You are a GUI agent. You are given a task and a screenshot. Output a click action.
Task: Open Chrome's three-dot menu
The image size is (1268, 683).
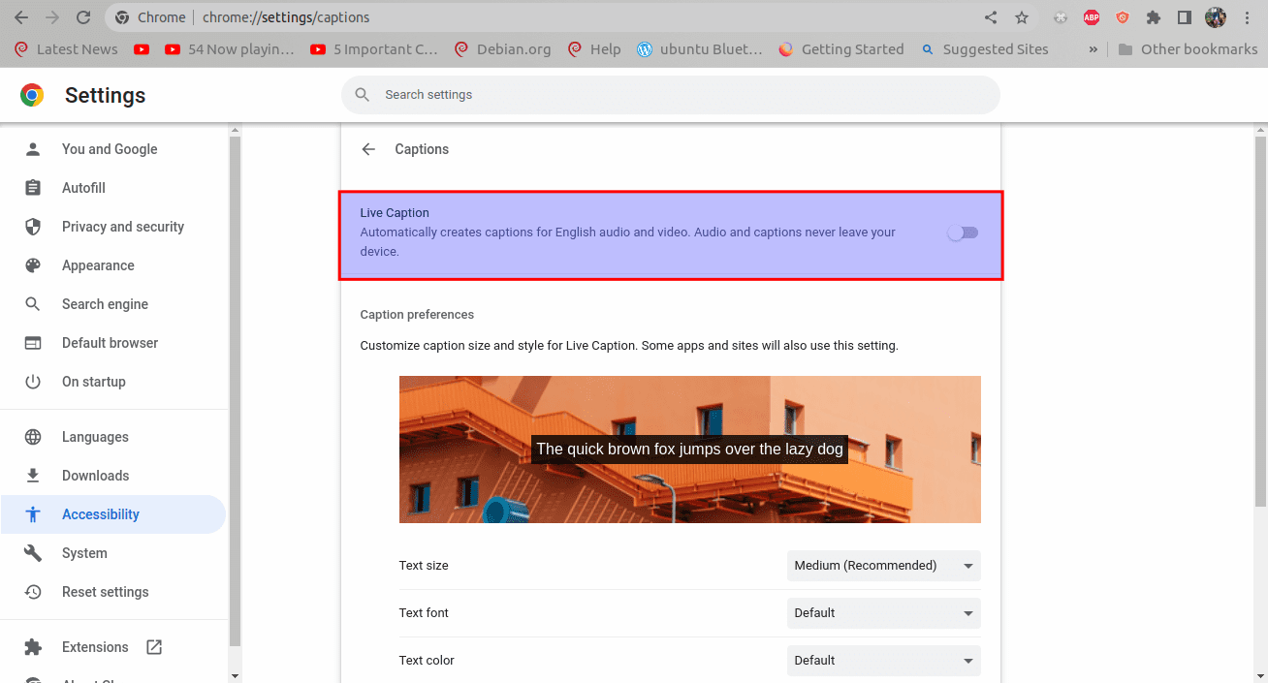pyautogui.click(x=1247, y=17)
